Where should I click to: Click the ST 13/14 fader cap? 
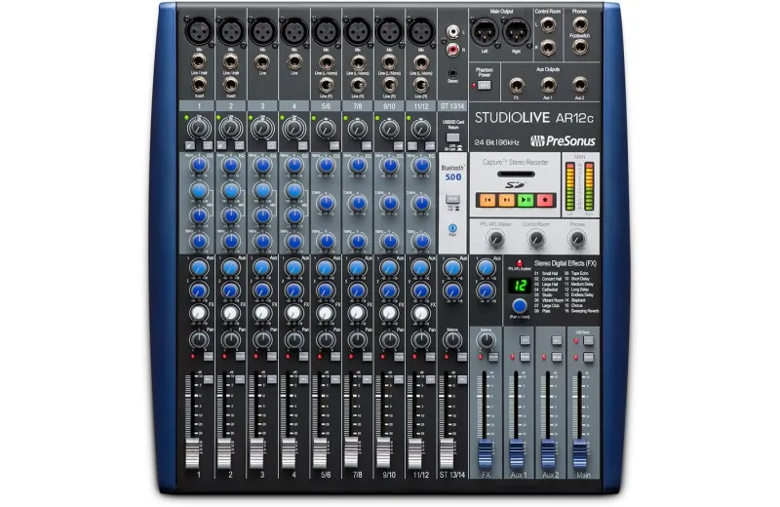pyautogui.click(x=447, y=452)
